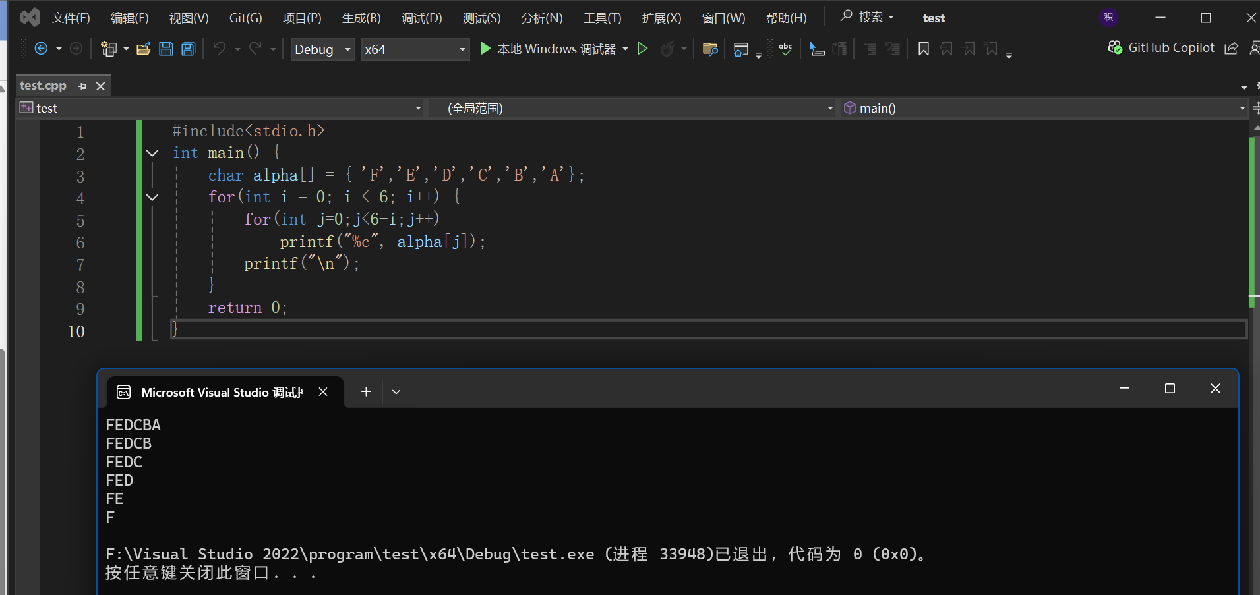Click the navigate forward arrow button

click(76, 49)
